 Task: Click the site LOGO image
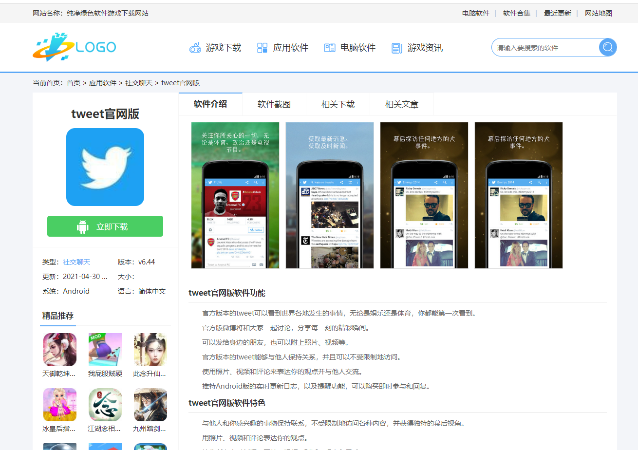point(75,47)
